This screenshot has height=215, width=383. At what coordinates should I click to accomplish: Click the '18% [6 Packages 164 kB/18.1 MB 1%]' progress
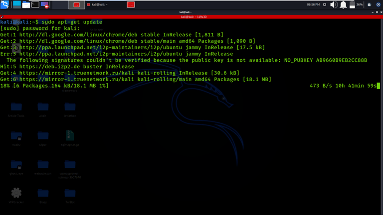[54, 86]
